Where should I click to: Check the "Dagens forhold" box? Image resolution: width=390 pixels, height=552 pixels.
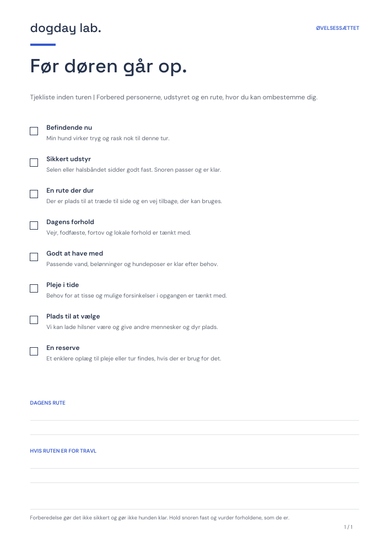coord(34,226)
